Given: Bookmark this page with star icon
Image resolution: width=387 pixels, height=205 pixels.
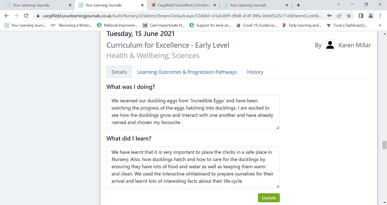Looking at the screenshot, I should 349,16.
